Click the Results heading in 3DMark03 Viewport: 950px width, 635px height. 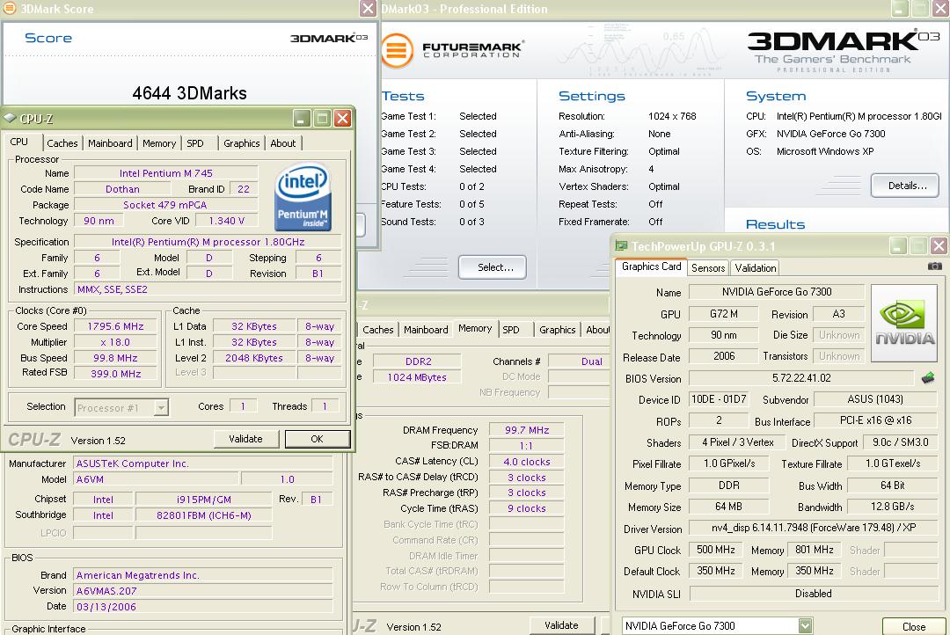tap(776, 224)
